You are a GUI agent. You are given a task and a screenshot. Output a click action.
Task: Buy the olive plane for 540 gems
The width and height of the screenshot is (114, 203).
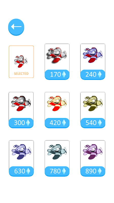coord(93,123)
